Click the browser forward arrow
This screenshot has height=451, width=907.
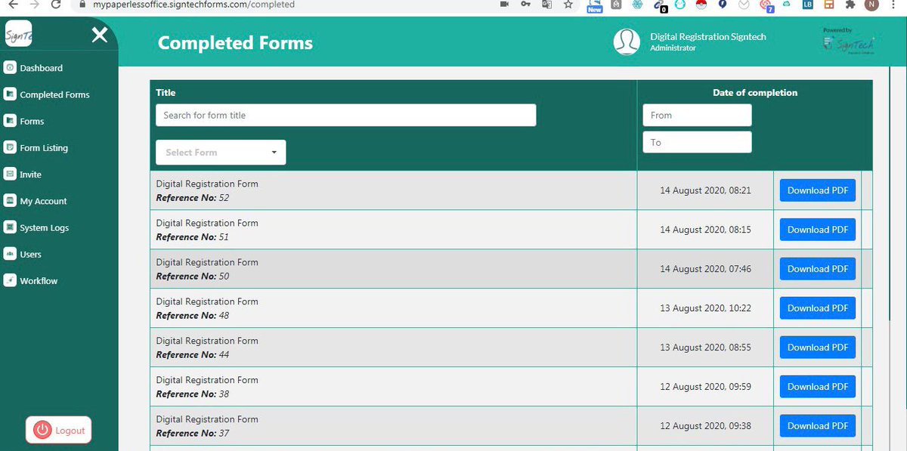coord(34,5)
